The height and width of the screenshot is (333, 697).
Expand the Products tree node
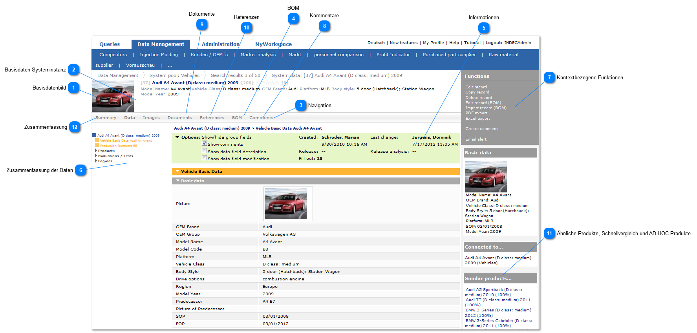[x=96, y=151]
